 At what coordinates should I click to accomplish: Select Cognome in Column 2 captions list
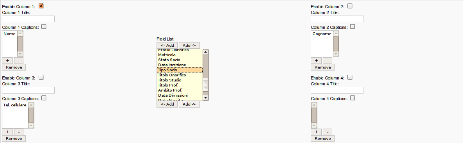(x=322, y=34)
